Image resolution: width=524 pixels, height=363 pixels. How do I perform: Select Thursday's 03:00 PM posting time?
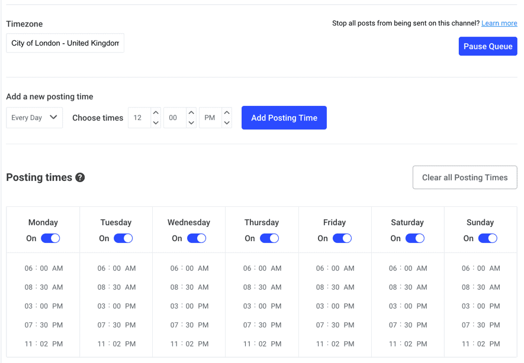[262, 306]
